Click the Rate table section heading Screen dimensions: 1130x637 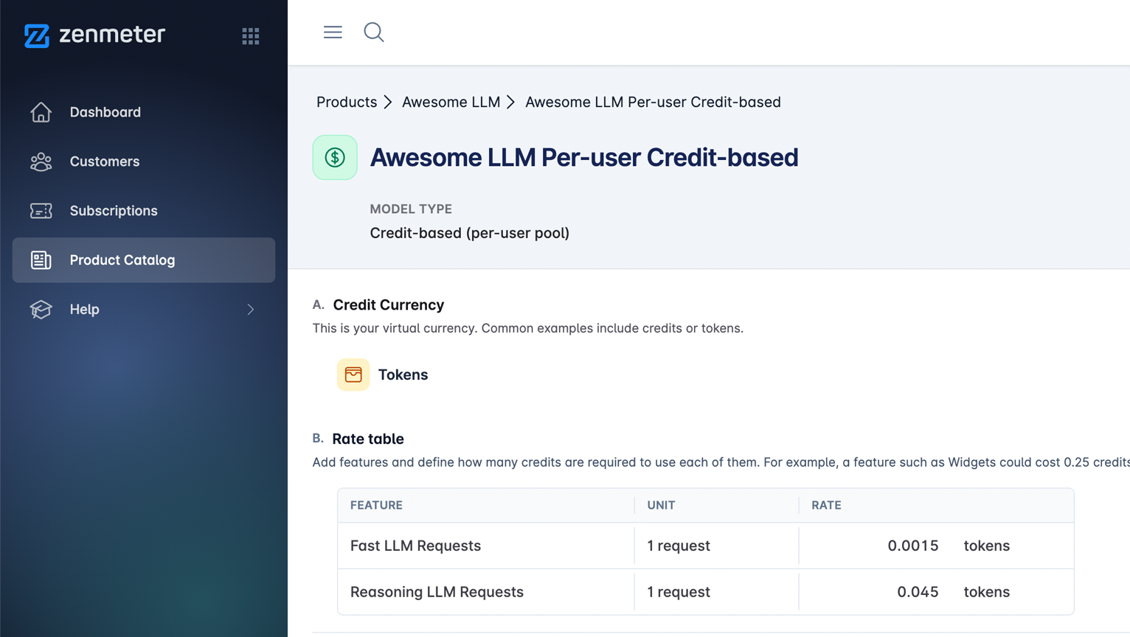coord(368,439)
